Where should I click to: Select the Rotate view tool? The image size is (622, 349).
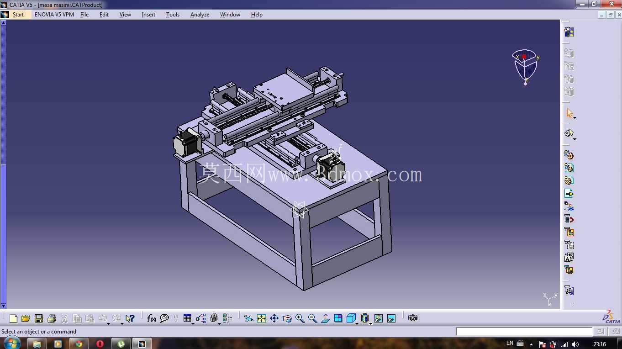287,318
